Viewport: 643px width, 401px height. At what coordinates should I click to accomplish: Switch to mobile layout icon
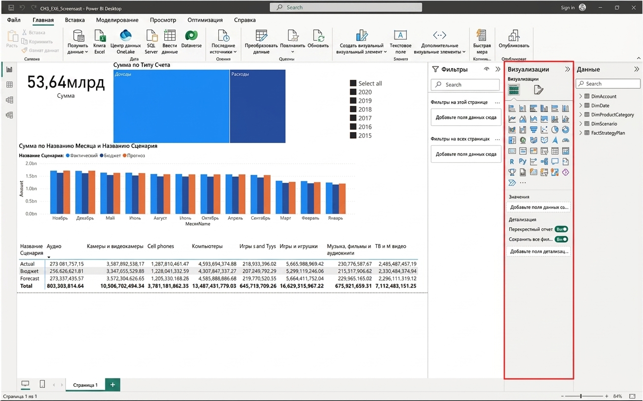coord(42,384)
